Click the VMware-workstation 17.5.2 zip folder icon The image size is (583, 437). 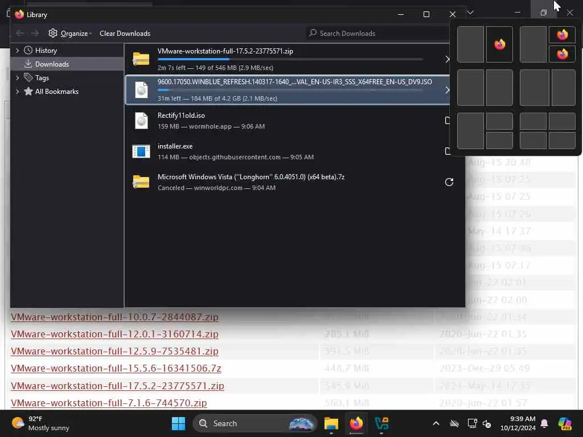tap(141, 59)
